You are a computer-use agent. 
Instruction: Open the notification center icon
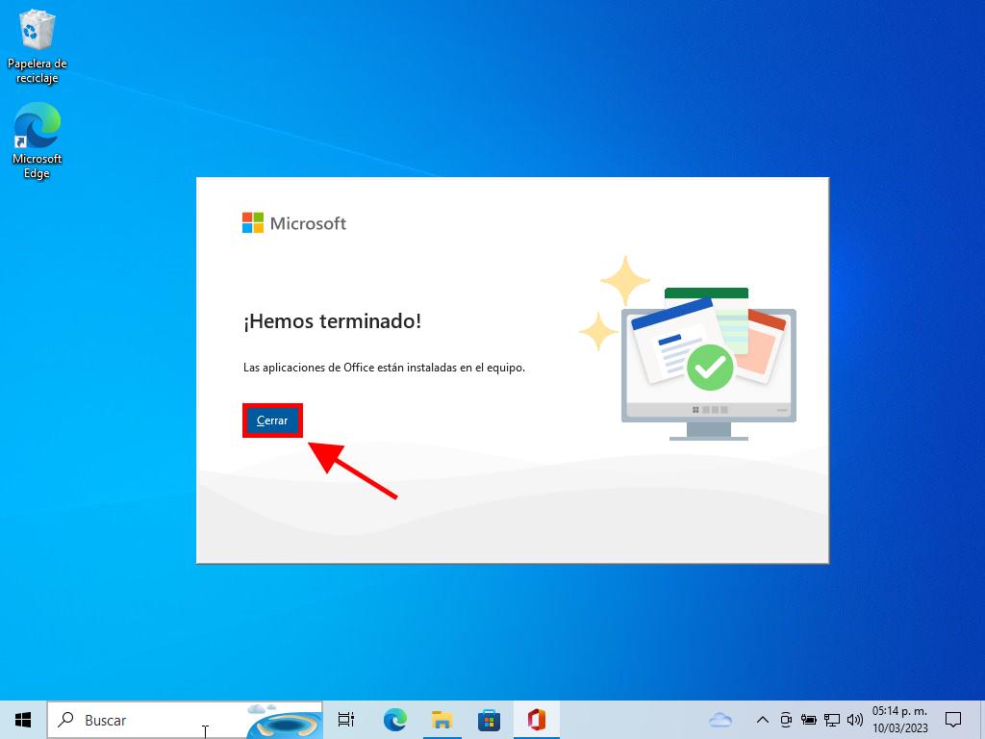point(953,720)
